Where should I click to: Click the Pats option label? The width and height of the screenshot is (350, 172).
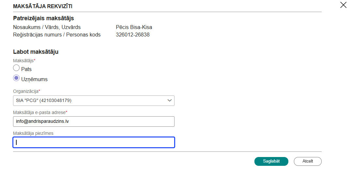26,69
